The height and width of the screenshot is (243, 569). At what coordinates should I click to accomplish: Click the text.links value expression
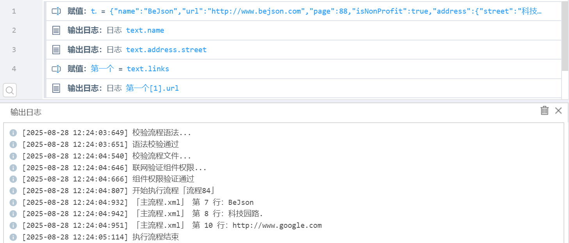[x=148, y=69]
